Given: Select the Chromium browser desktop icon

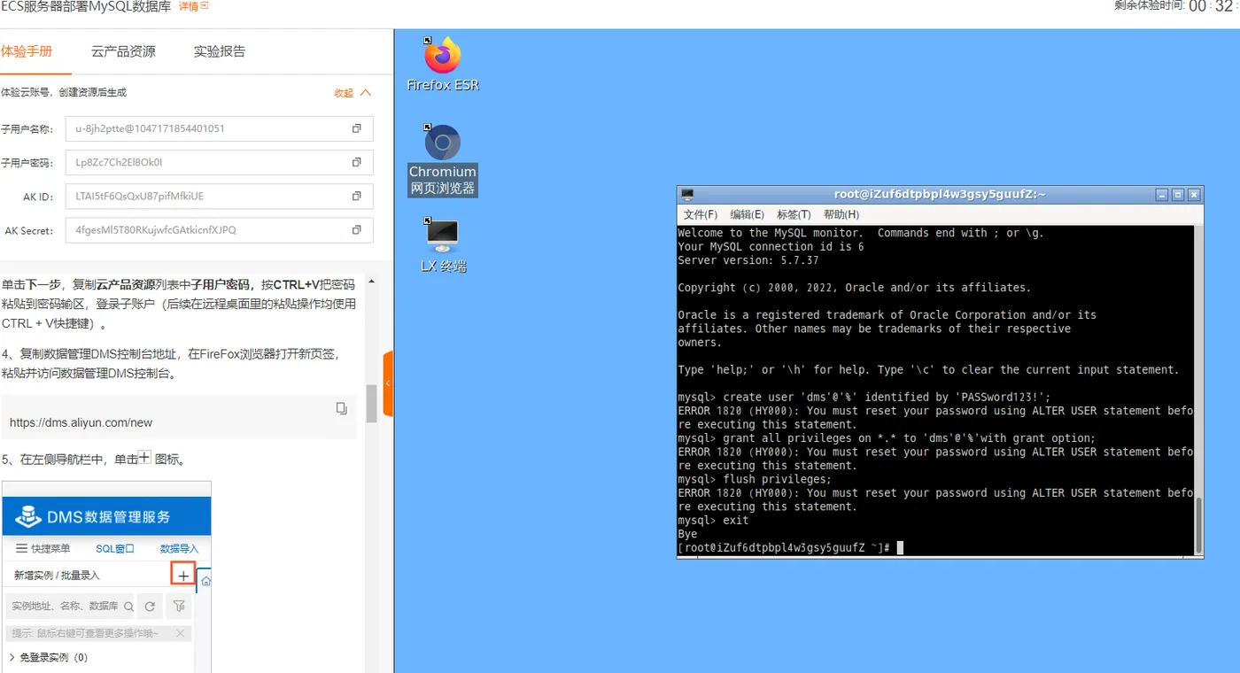Looking at the screenshot, I should point(443,160).
